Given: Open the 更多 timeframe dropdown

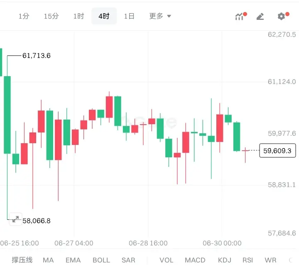Looking at the screenshot, I should [160, 16].
